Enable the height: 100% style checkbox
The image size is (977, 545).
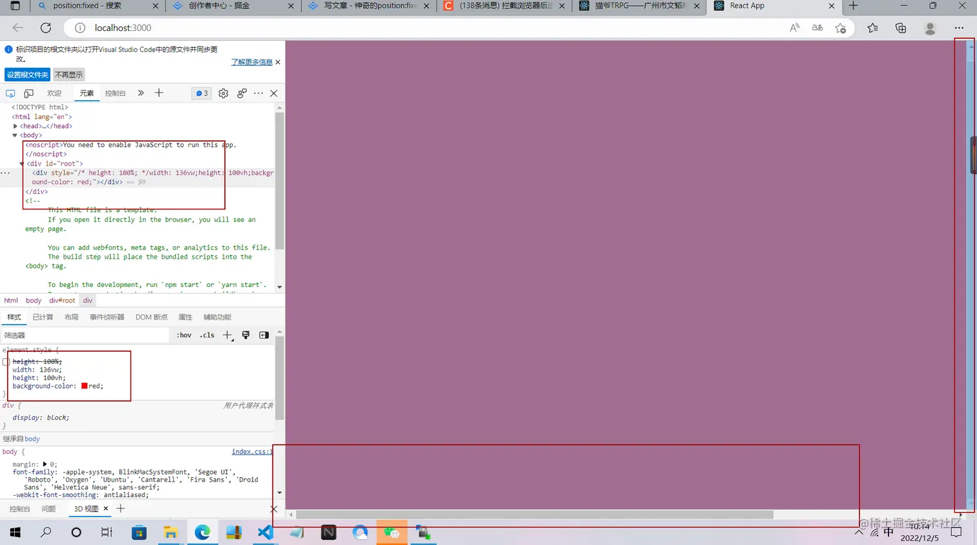[x=6, y=362]
